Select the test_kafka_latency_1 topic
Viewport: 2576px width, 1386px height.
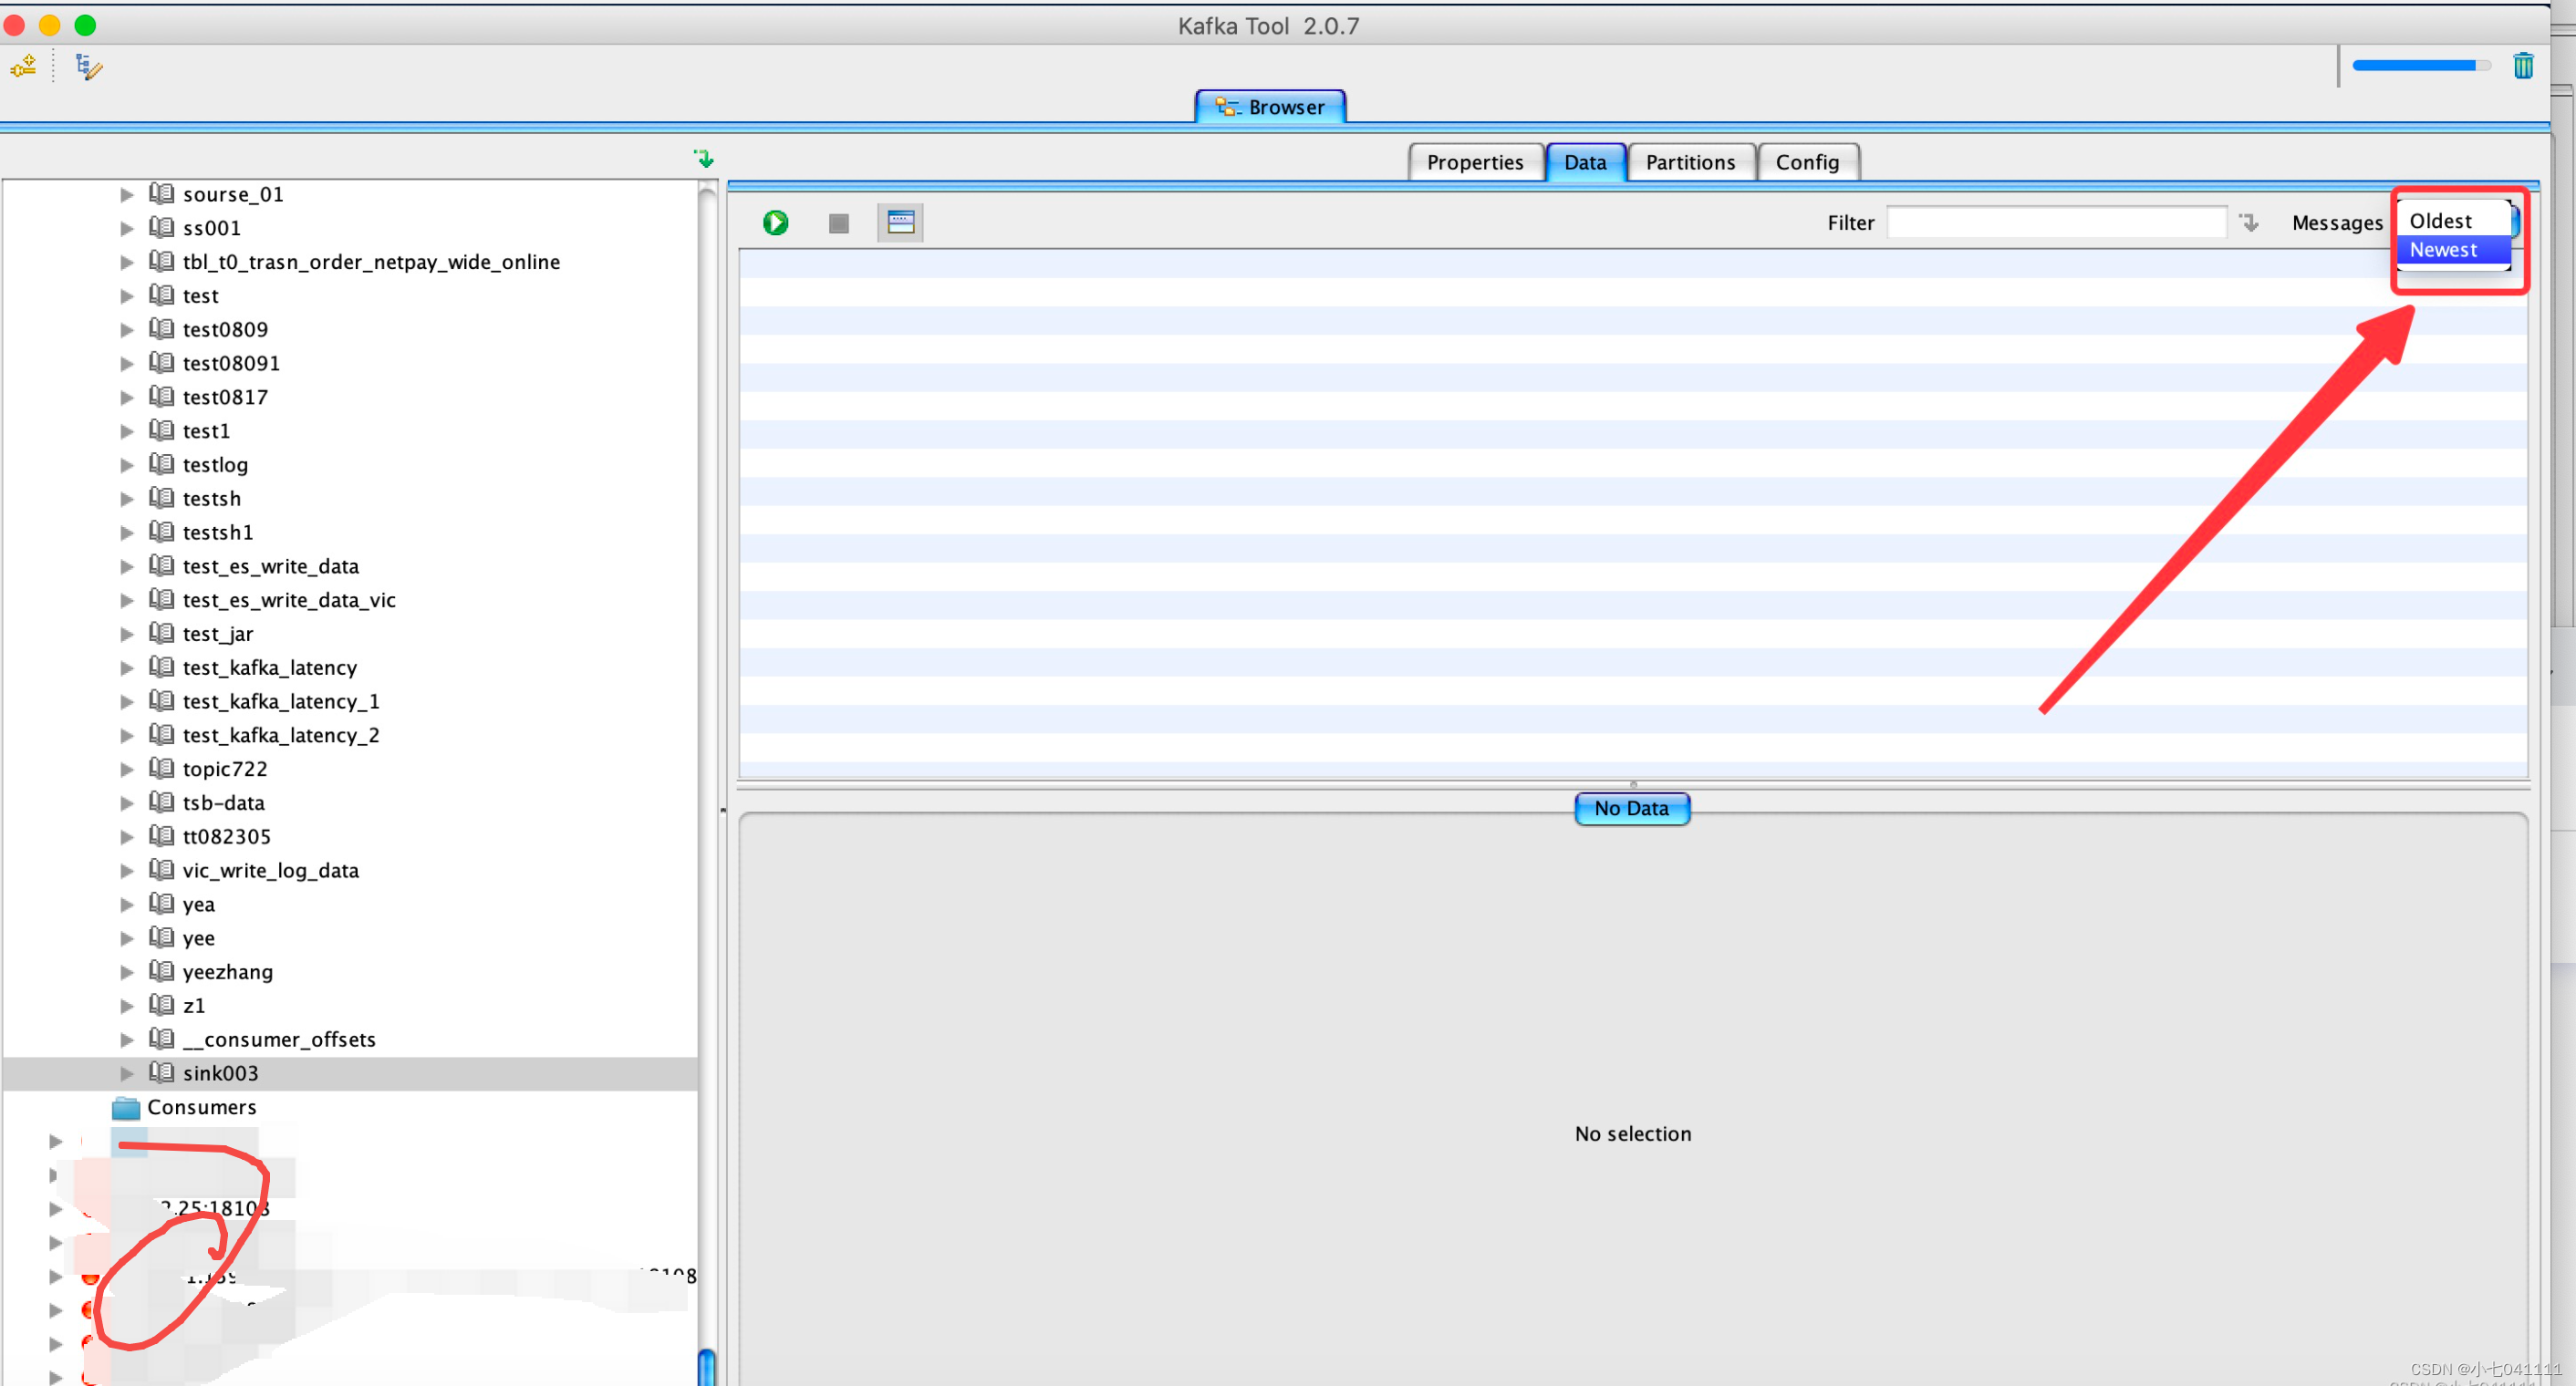pyautogui.click(x=281, y=701)
